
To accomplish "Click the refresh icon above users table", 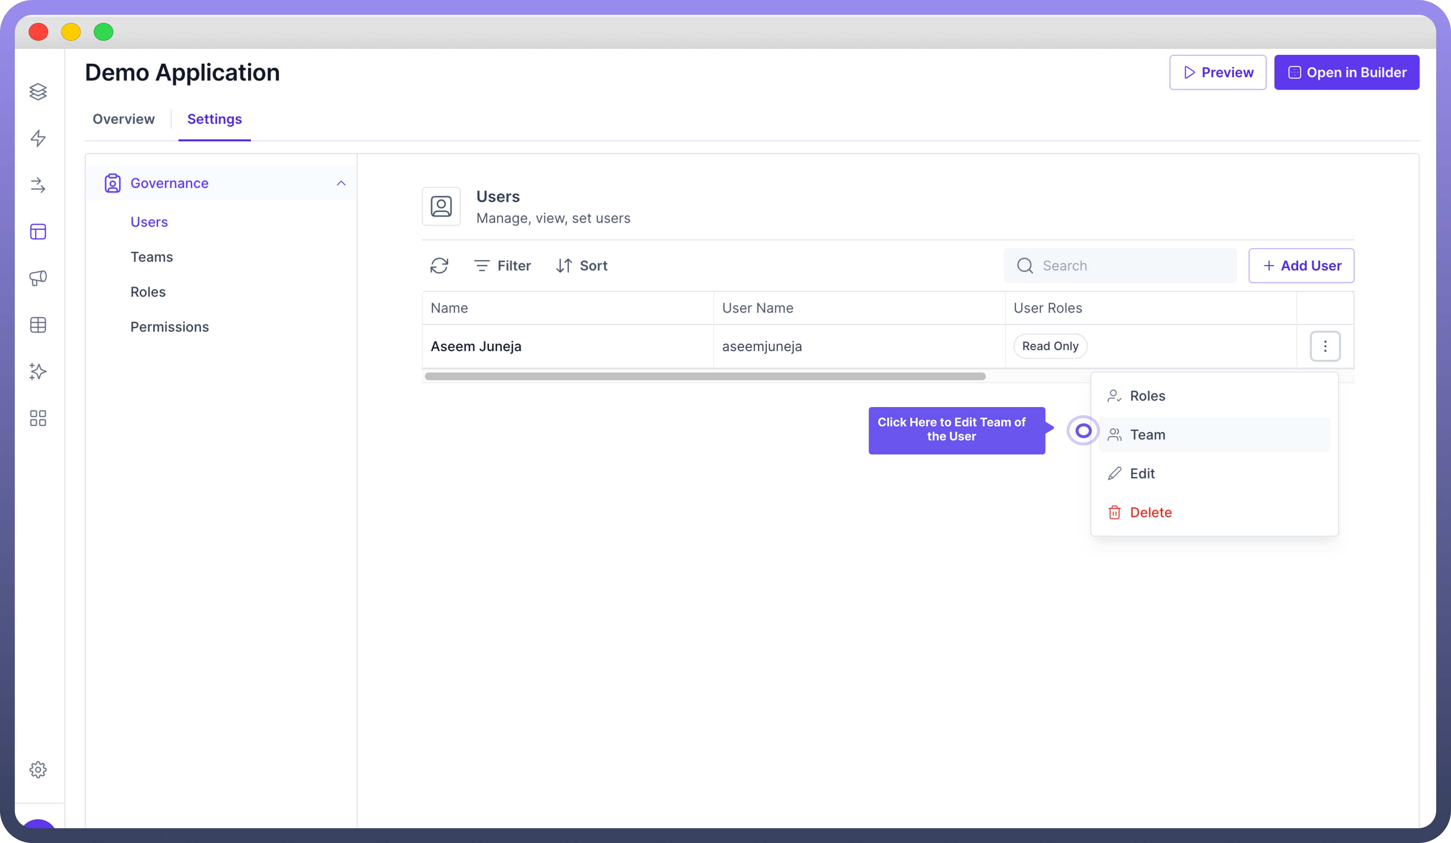I will point(439,265).
